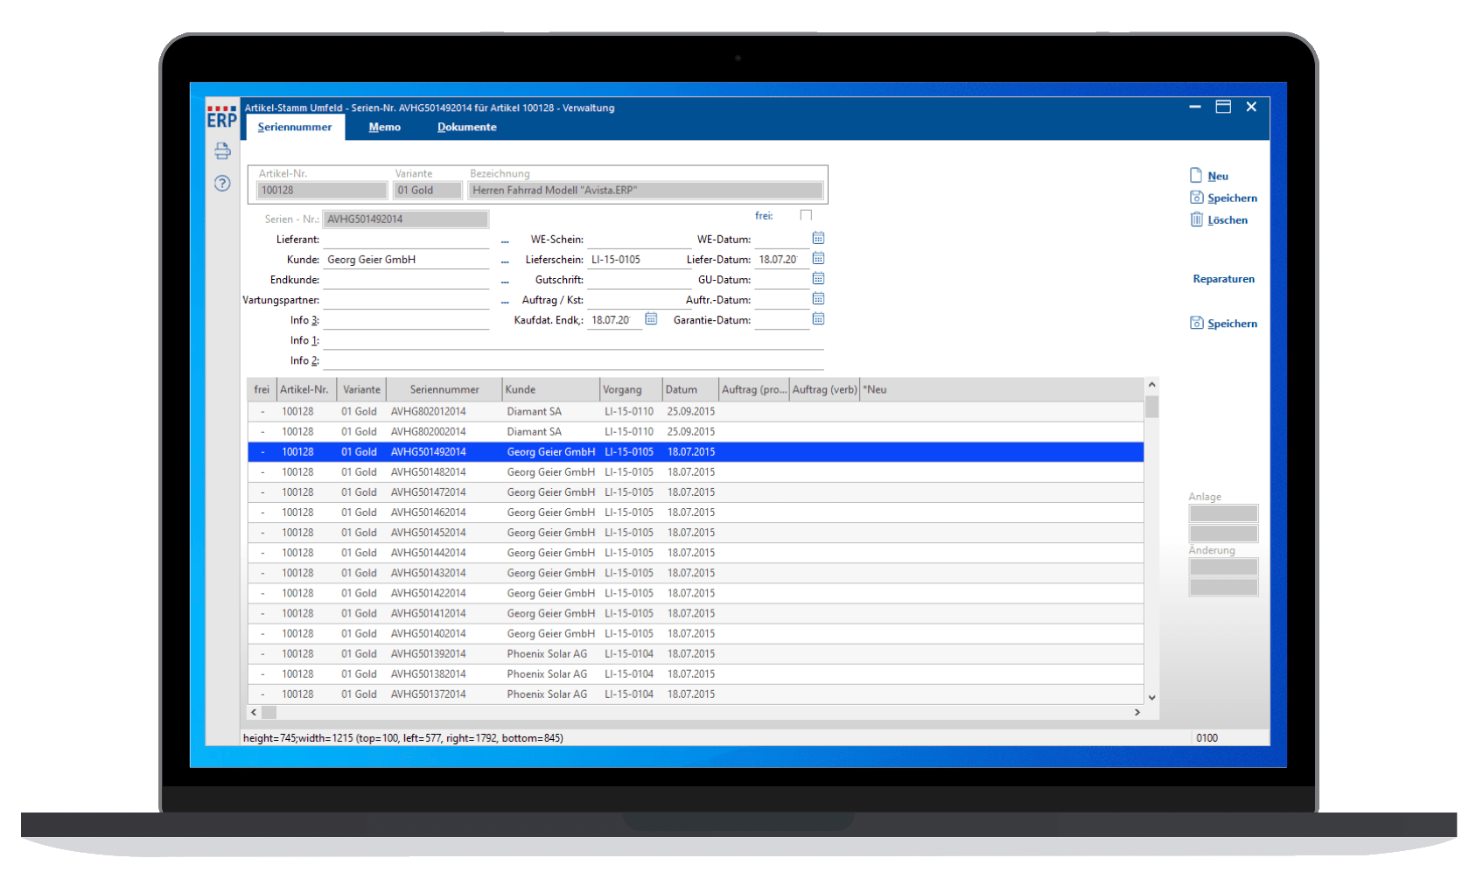Click the Löschen trash icon
The image size is (1476, 886).
coord(1196,219)
